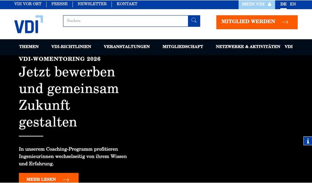
Task: Click the VDI logo
Action: pyautogui.click(x=29, y=24)
